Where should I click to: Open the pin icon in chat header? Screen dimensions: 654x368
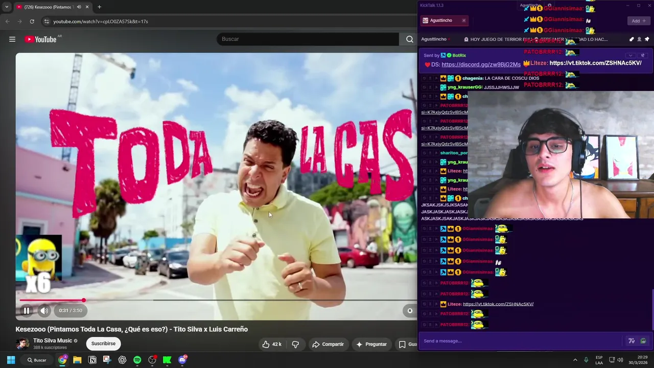pyautogui.click(x=647, y=39)
